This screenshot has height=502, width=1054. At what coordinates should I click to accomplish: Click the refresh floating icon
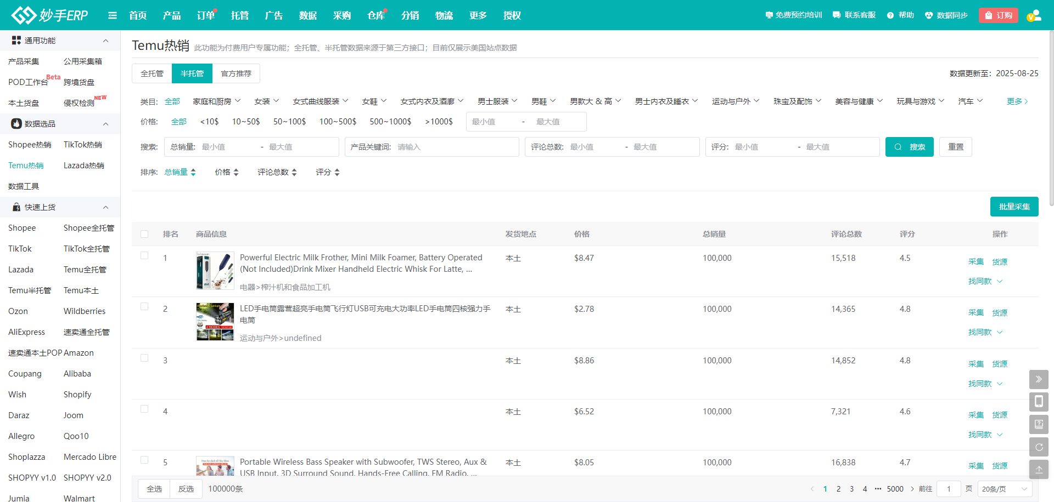coord(1039,447)
